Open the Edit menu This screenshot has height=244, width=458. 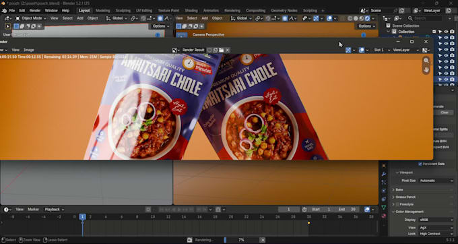pos(22,11)
